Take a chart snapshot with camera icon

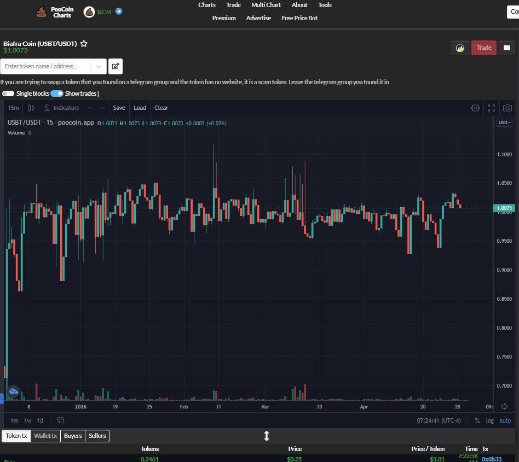(508, 108)
